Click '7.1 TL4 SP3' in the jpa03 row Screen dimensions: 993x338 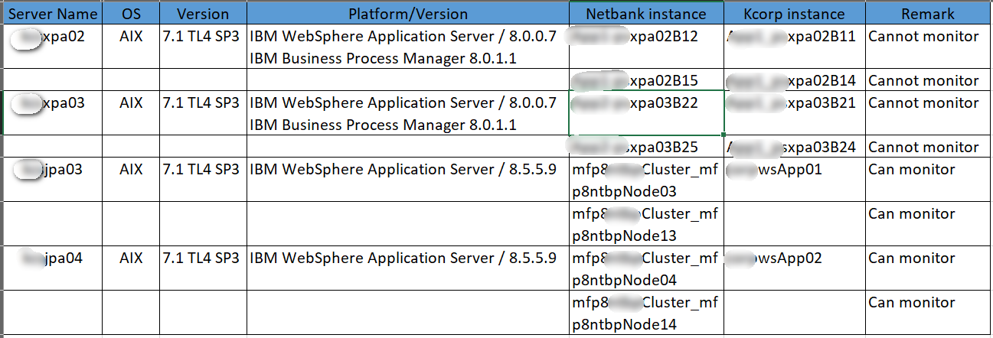[203, 180]
